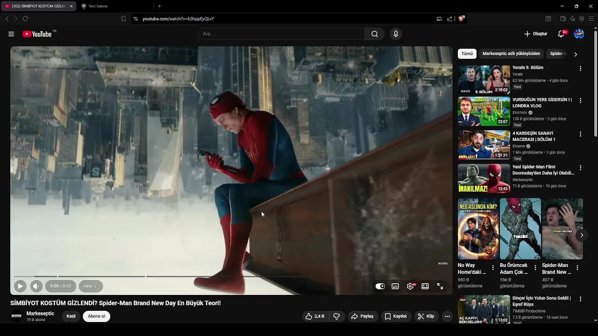Image resolution: width=598 pixels, height=336 pixels.
Task: Mute video with the volume icon
Action: pyautogui.click(x=36, y=286)
